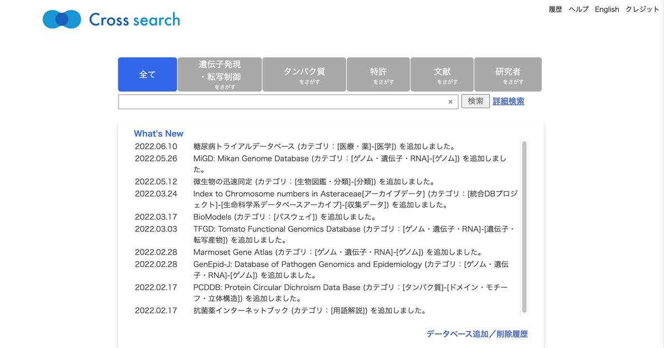Screen dimensions: 664x348
Task: Click in the search text field
Action: (282, 102)
